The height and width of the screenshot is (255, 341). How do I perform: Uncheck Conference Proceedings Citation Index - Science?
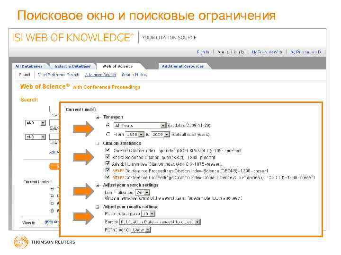click(x=108, y=170)
